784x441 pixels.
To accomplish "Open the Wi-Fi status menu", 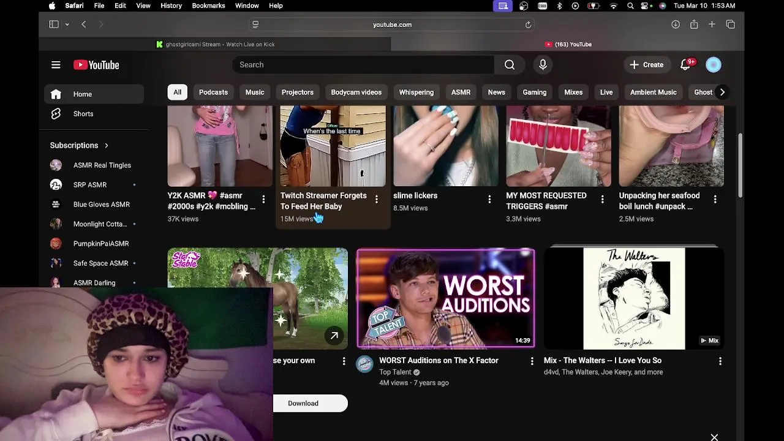I will tap(613, 6).
